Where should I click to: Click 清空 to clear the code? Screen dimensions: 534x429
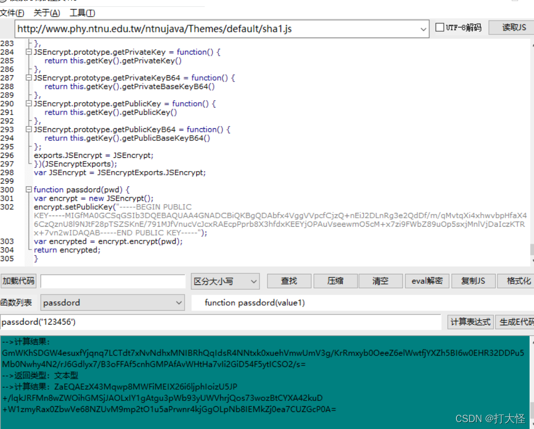pos(381,281)
